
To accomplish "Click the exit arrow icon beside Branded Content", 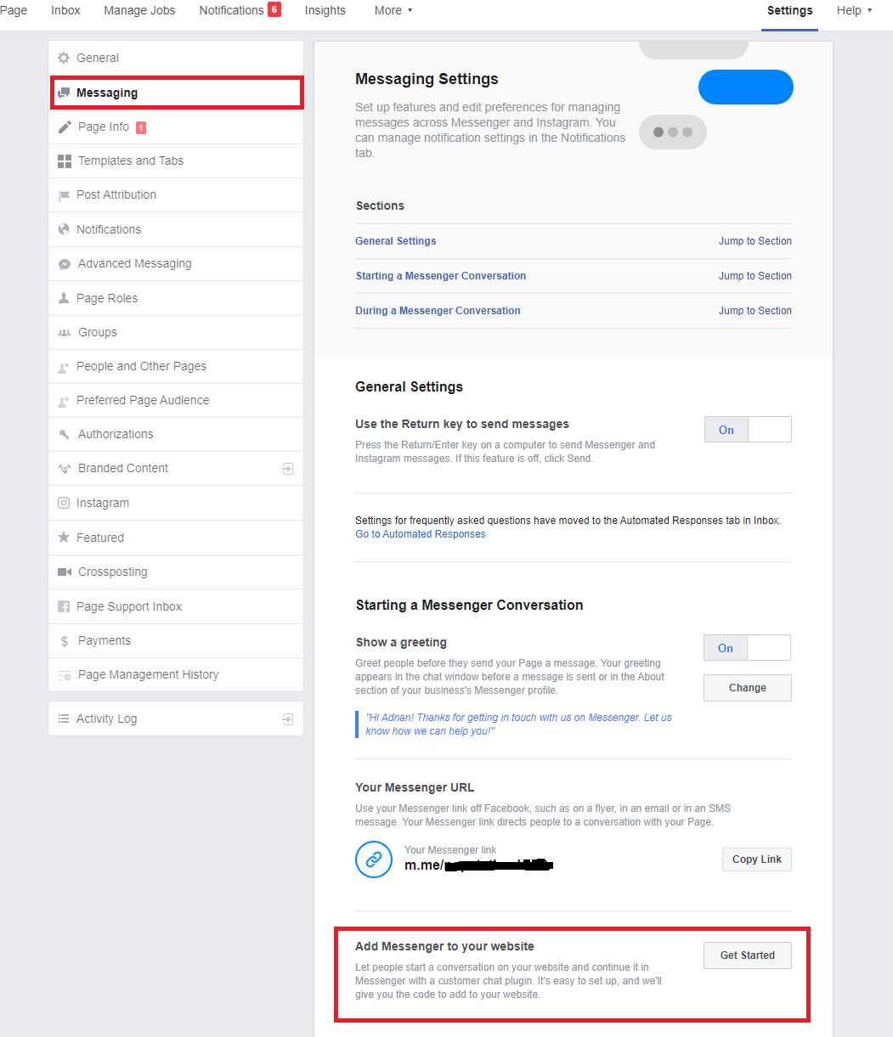I will point(288,469).
